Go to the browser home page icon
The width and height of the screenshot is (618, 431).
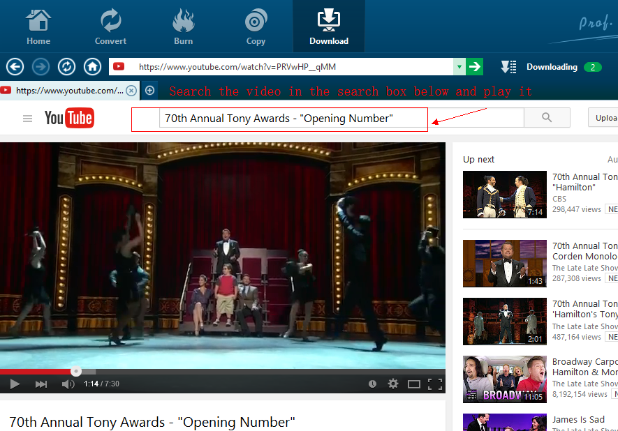click(x=93, y=66)
